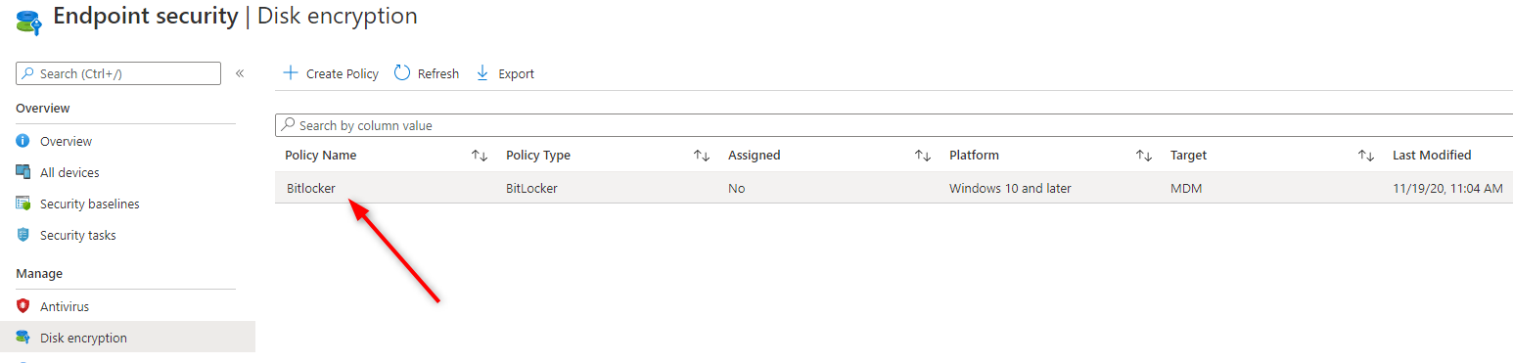Sort by Assigned column arrows
Viewport: 1513px width, 363px height.
[x=923, y=156]
